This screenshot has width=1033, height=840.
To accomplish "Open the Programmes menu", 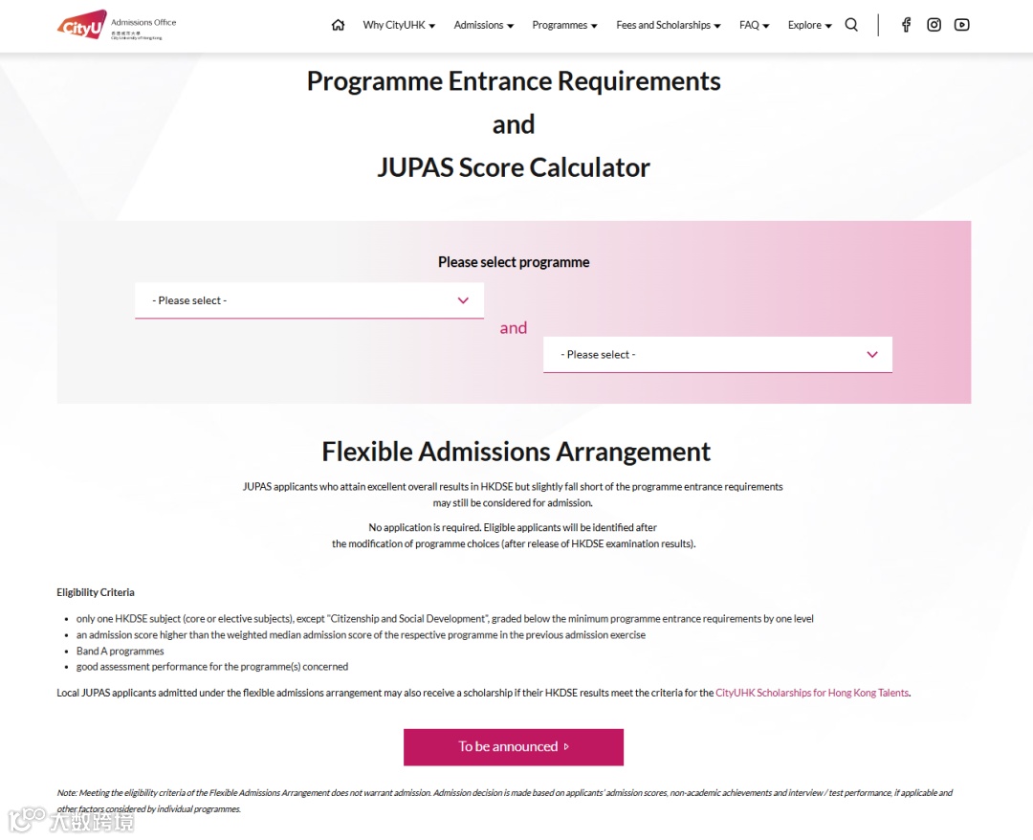I will (564, 25).
